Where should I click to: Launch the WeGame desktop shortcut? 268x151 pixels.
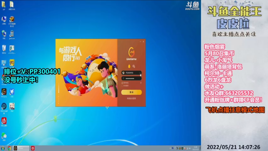pyautogui.click(x=4, y=93)
